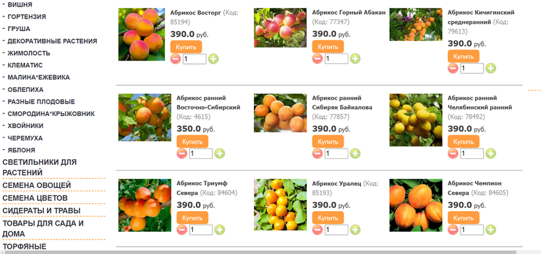Click quantity field of Абрикос Горный Абакан

click(336, 59)
